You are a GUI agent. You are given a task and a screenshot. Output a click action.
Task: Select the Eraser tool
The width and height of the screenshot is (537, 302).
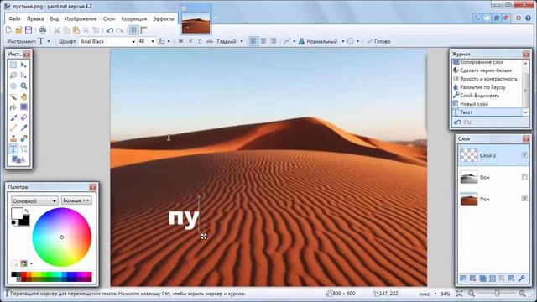(x=23, y=117)
